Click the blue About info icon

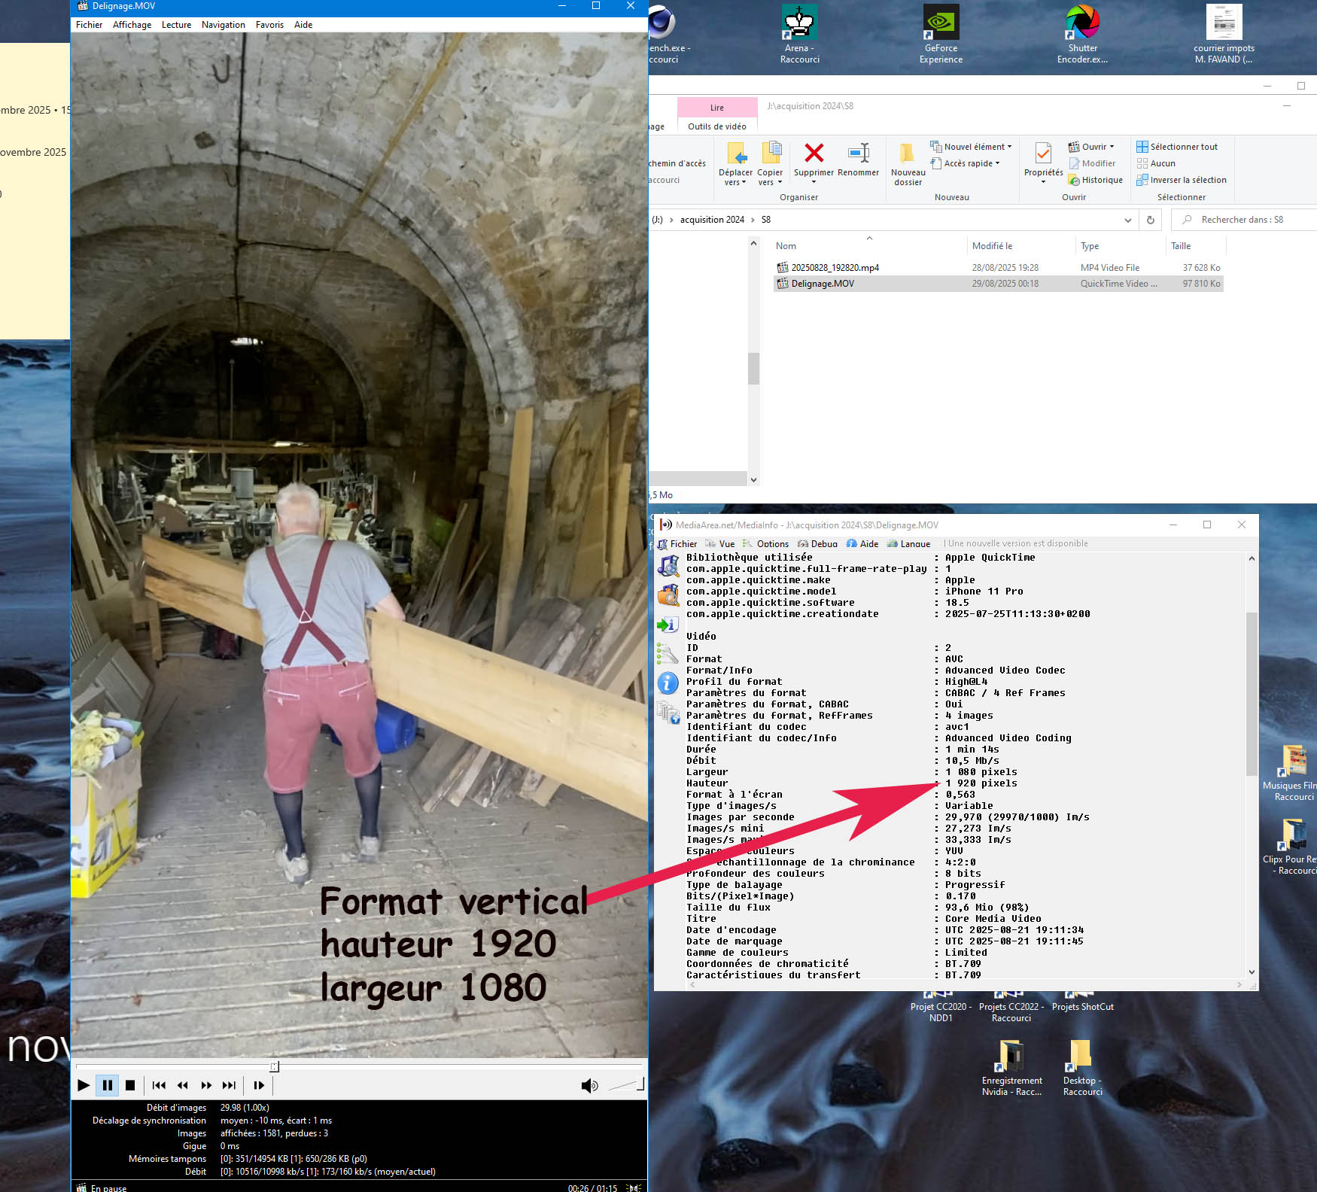(x=668, y=683)
